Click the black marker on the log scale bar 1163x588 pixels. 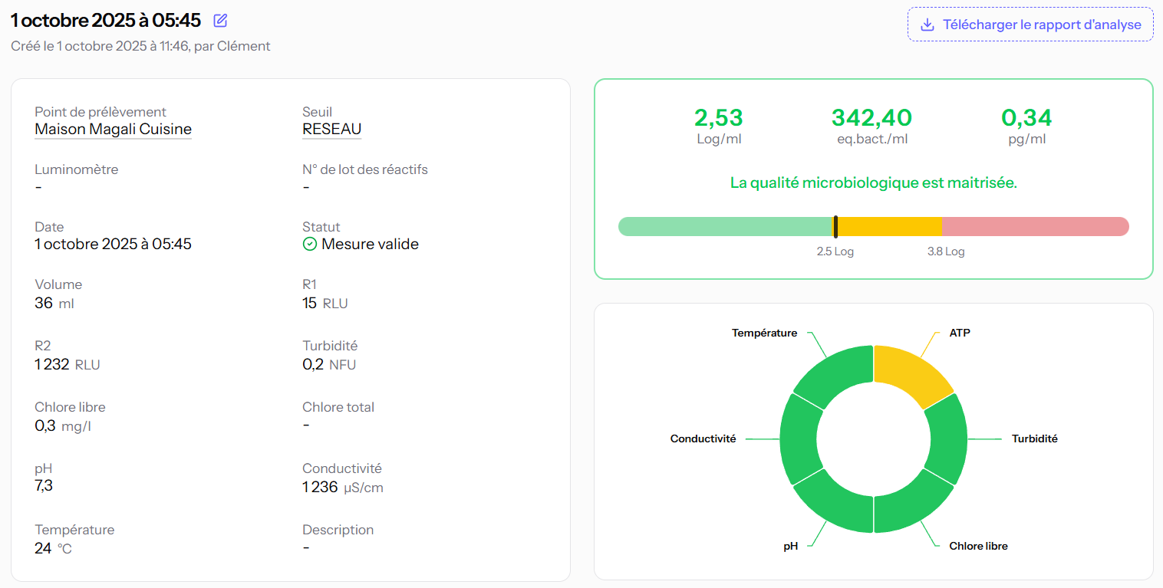pos(835,226)
